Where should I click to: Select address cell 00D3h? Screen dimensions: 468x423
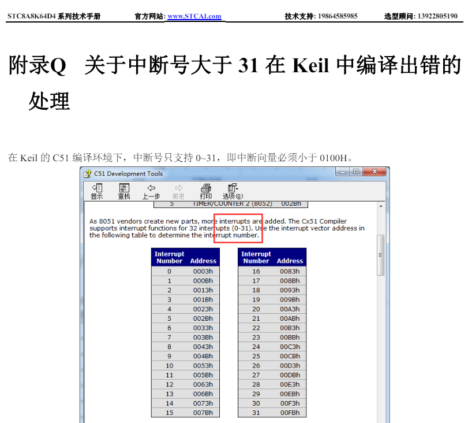[x=290, y=366]
